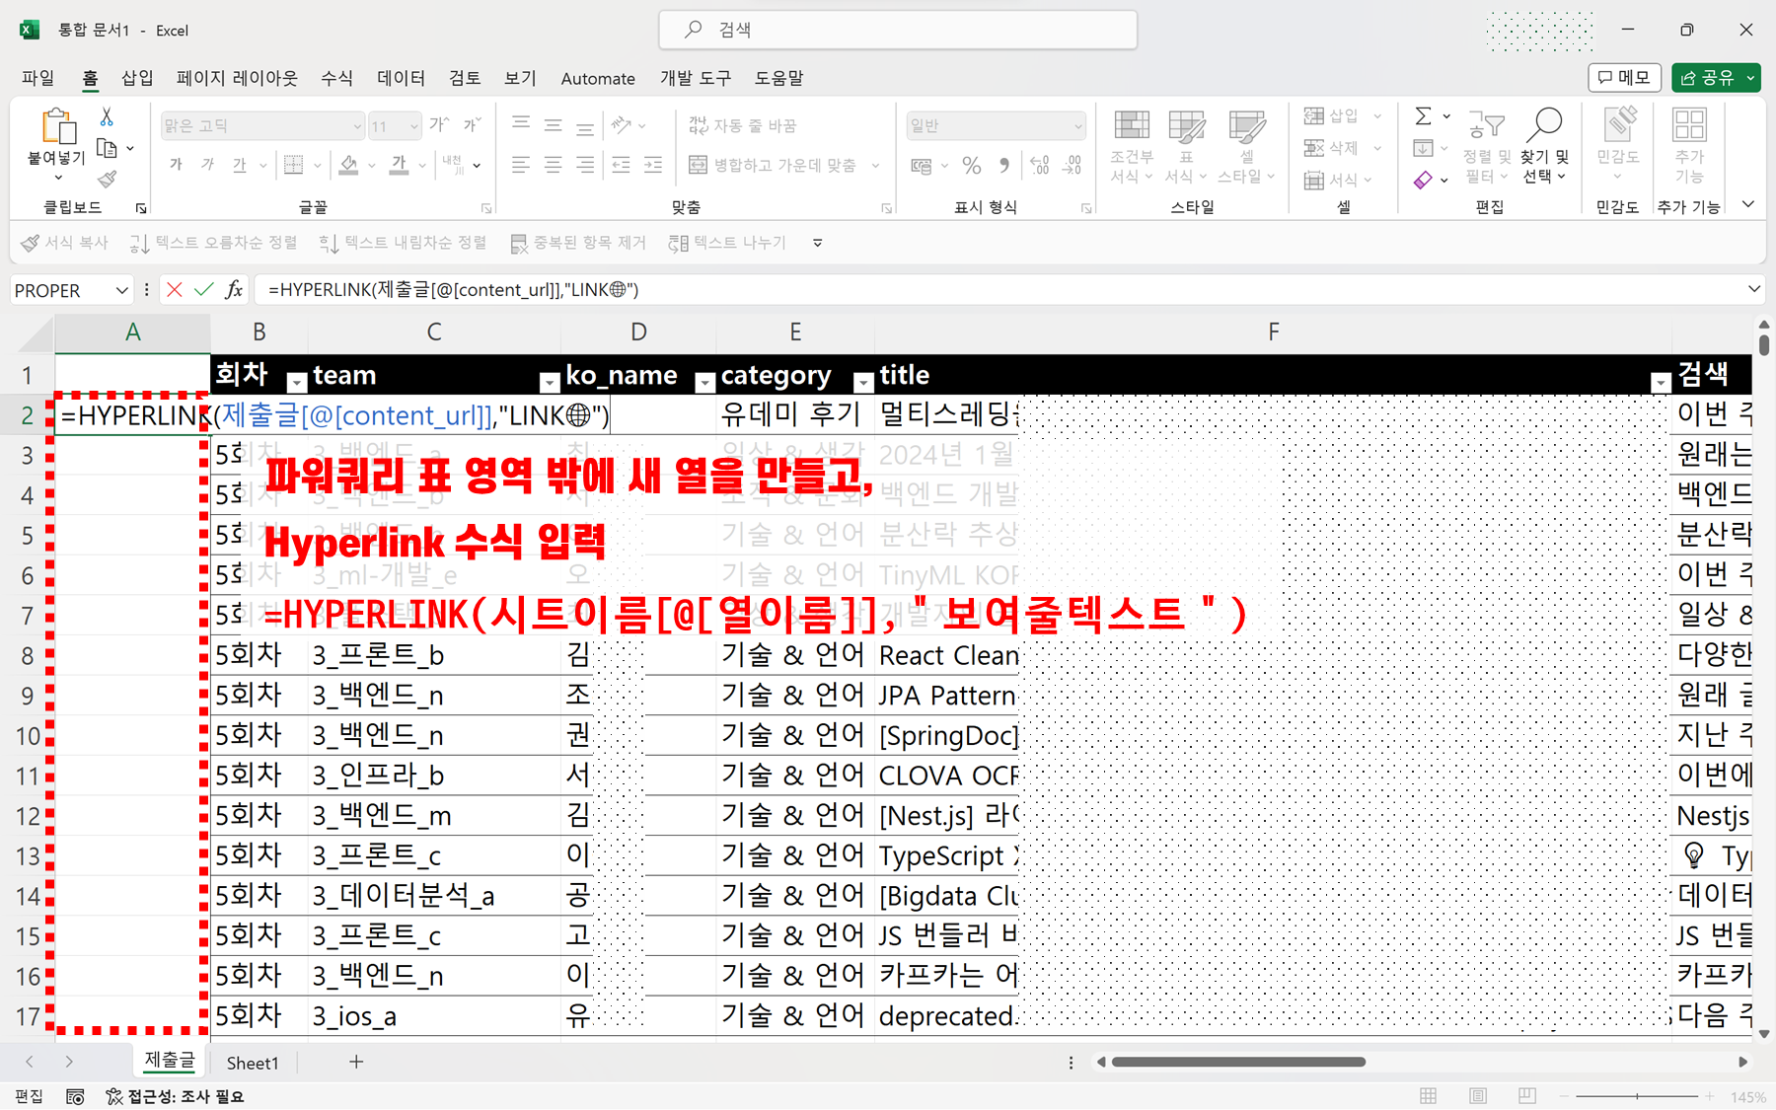Screen dimensions: 1776x1110
Task: Open the font color picker arrow
Action: 422,166
